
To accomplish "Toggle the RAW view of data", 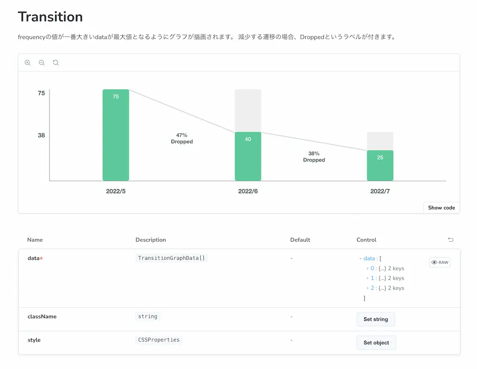I will (440, 262).
